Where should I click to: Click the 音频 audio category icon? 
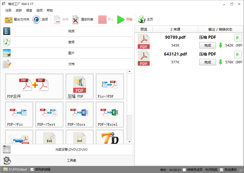pos(6,42)
